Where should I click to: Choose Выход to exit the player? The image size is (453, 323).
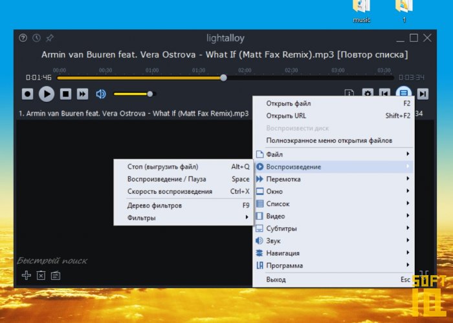(333, 280)
